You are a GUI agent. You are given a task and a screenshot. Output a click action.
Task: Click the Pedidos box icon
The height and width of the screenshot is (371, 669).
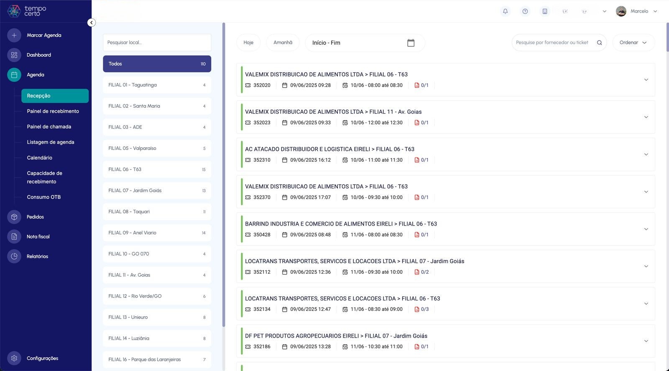14,217
